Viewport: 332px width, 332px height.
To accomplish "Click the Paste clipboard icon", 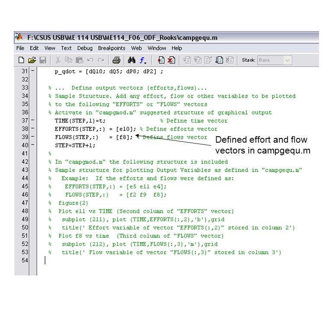I will (80, 60).
